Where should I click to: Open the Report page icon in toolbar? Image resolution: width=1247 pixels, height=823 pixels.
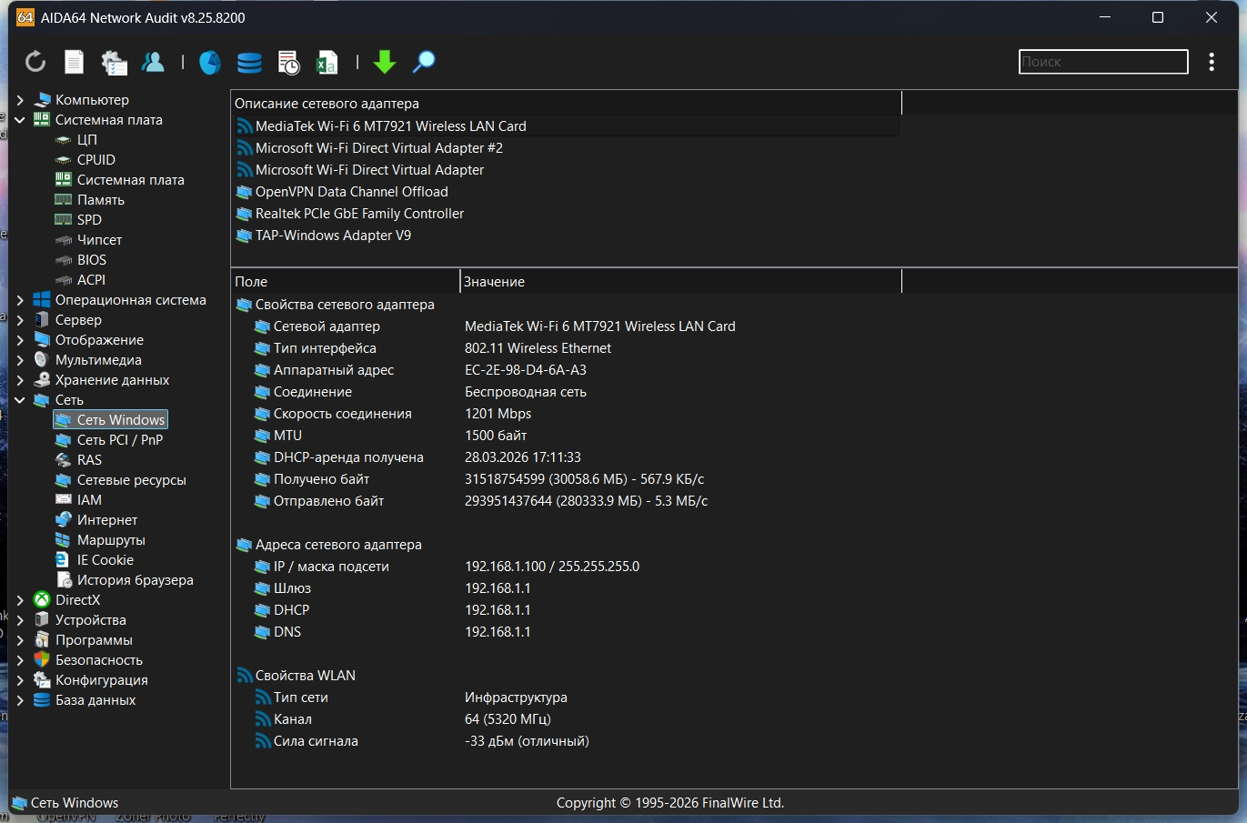[x=75, y=62]
